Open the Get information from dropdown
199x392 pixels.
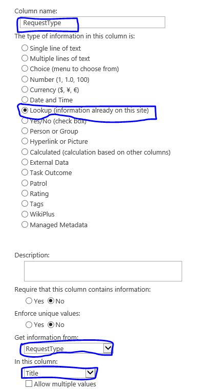(x=68, y=349)
